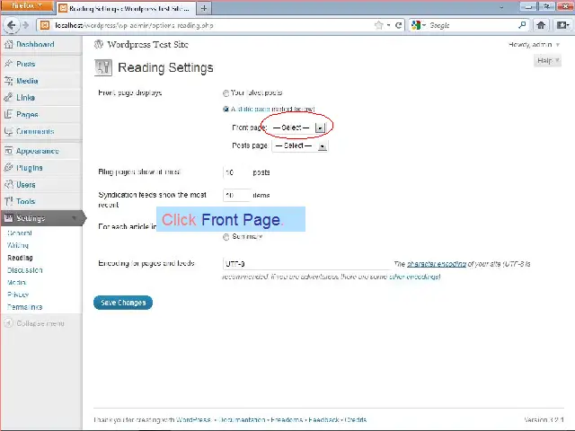
Task: Open a new tab with plus button
Action: click(204, 8)
